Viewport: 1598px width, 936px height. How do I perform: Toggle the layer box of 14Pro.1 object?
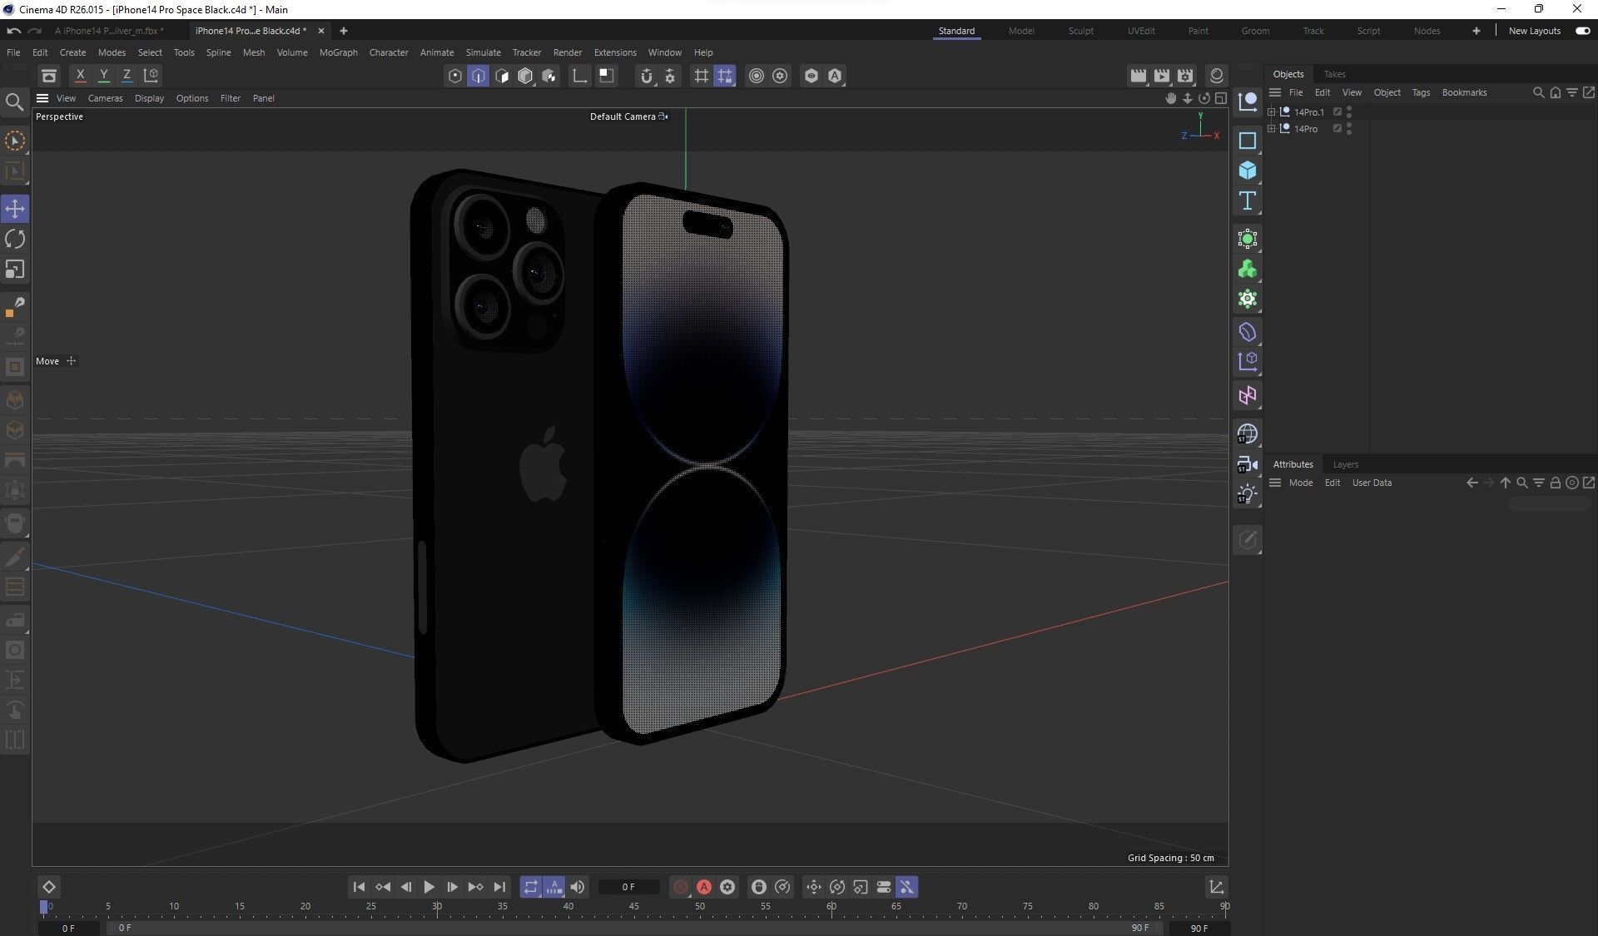click(x=1337, y=111)
